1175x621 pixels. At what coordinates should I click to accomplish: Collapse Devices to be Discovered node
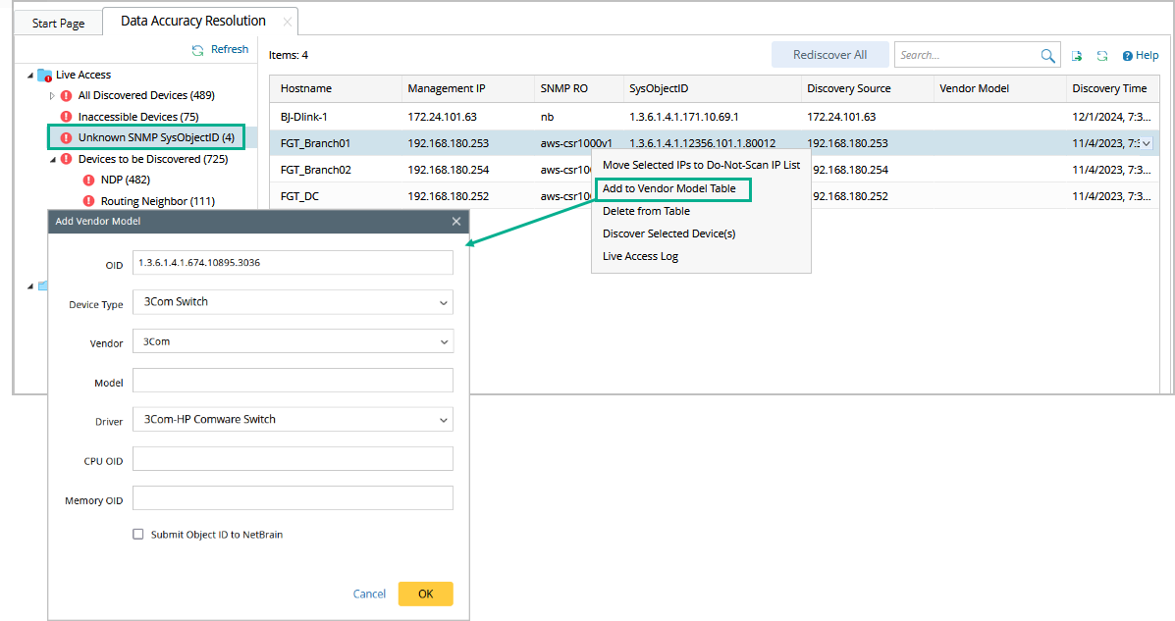(x=52, y=159)
